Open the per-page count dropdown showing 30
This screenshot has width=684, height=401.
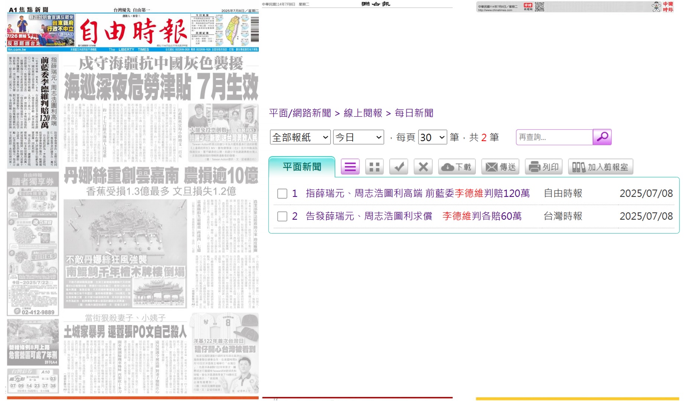point(433,137)
